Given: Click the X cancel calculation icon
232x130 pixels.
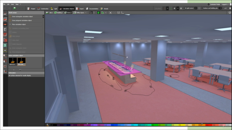Looking at the screenshot, I should [x=174, y=8].
